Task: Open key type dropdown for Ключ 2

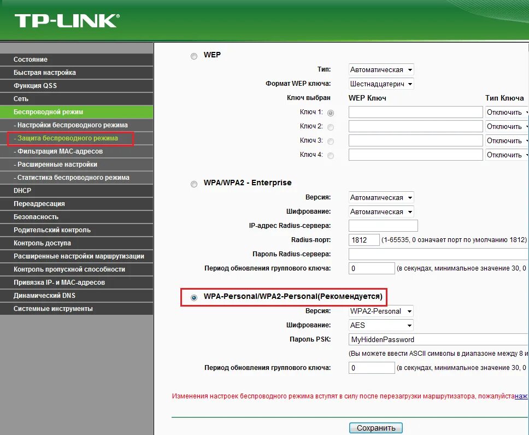Action: [507, 126]
